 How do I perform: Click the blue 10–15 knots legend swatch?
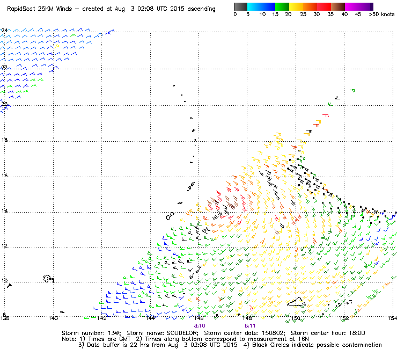click(268, 6)
